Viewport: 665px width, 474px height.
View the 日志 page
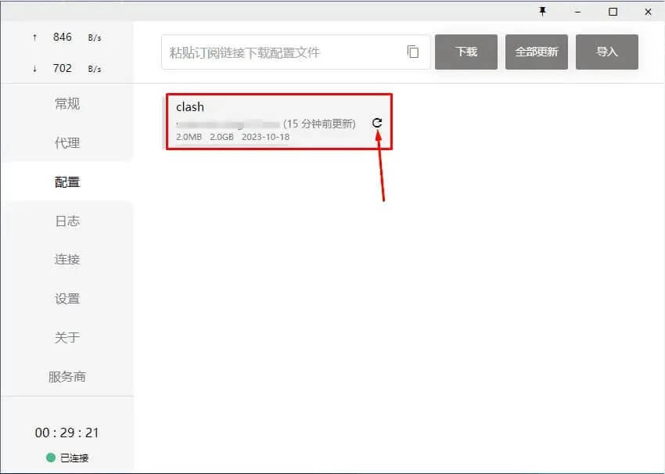(67, 221)
